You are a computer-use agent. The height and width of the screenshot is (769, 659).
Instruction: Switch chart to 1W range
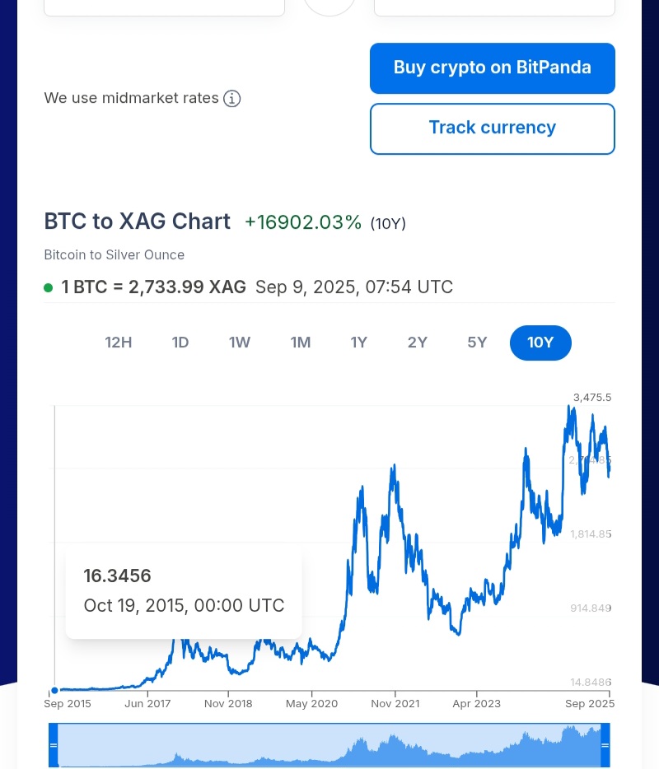(240, 343)
